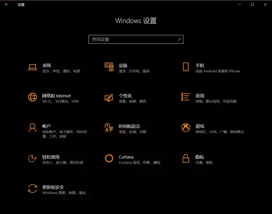
Task: Open the 隐私 padlock icon
Action: click(185, 158)
